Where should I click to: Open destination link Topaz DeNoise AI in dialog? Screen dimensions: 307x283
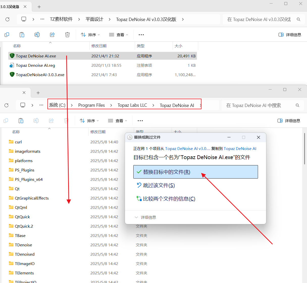click(x=240, y=149)
